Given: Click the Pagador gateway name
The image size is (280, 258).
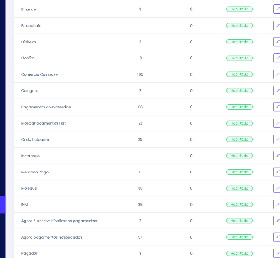Looking at the screenshot, I should click(x=29, y=253).
